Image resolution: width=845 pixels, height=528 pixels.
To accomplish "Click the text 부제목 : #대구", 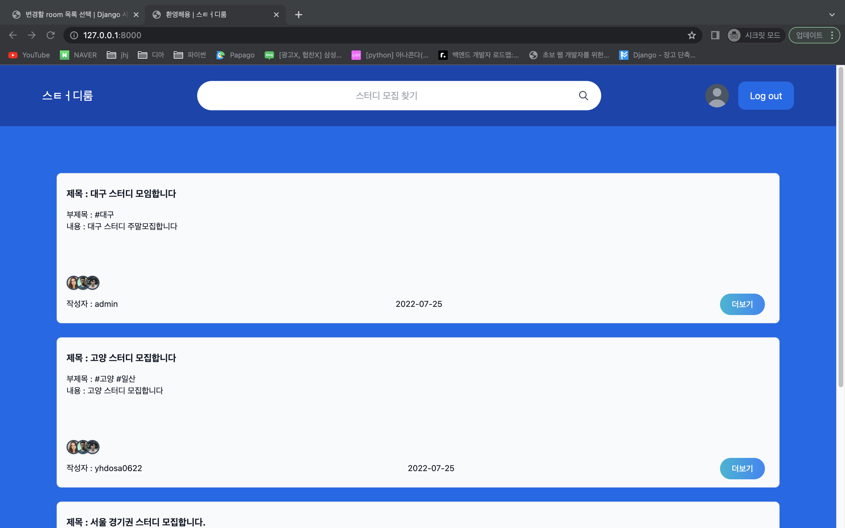I will [x=90, y=214].
